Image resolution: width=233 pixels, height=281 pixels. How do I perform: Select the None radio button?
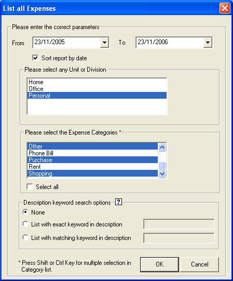coord(25,212)
